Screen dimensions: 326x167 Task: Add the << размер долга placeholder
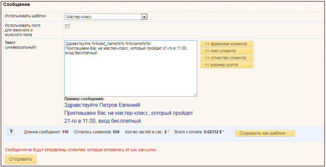[227, 65]
